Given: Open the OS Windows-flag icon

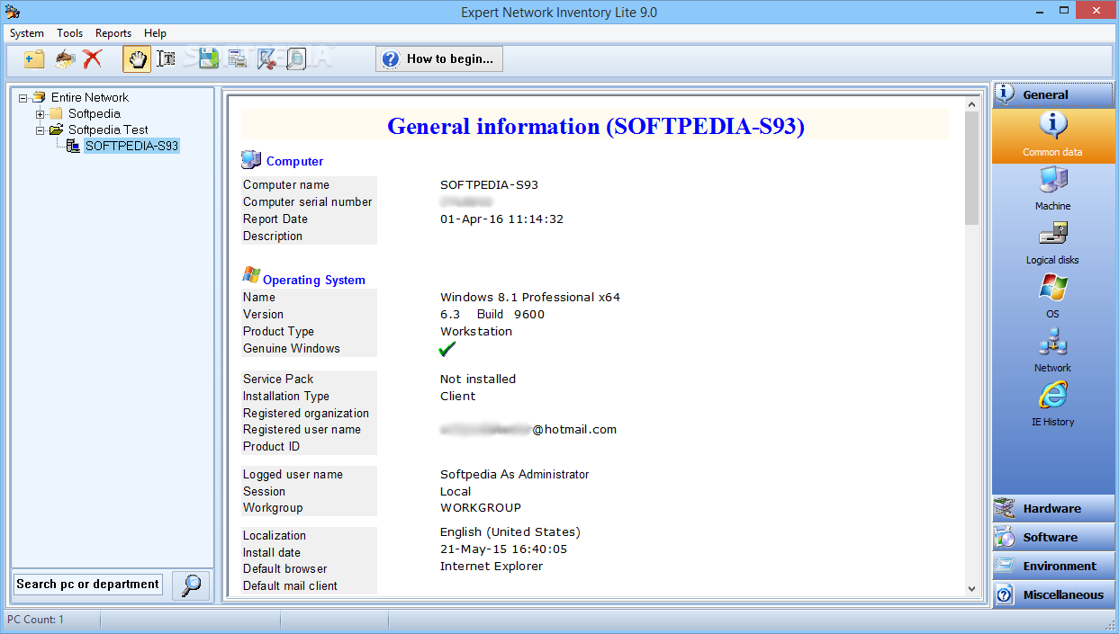Looking at the screenshot, I should pos(1052,297).
